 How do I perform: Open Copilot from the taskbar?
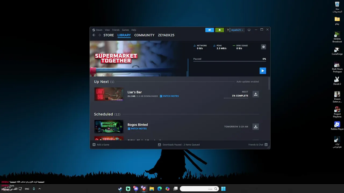[x=167, y=189]
